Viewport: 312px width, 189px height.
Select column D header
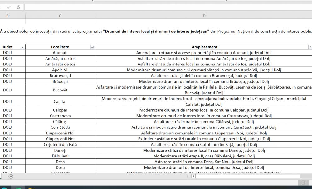coord(204,16)
